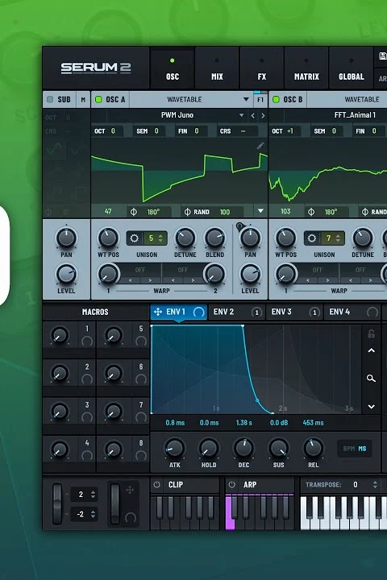
Task: Click the mod wheel move icon
Action: tap(130, 491)
